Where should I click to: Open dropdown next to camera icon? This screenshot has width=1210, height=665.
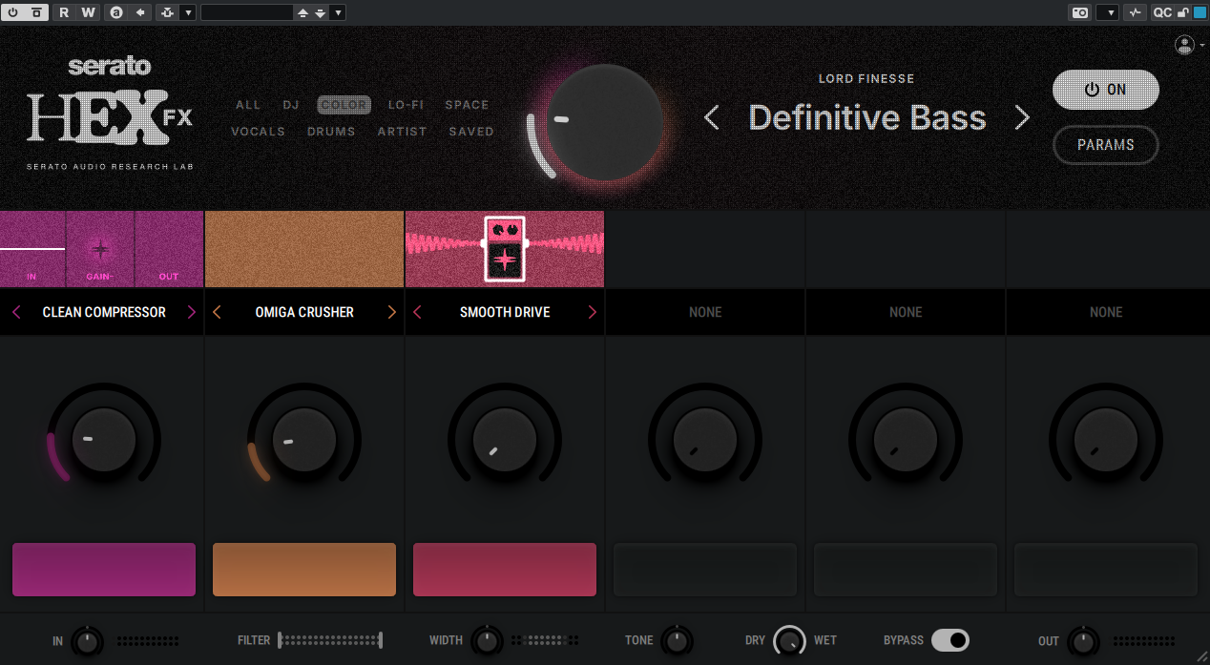[1107, 12]
